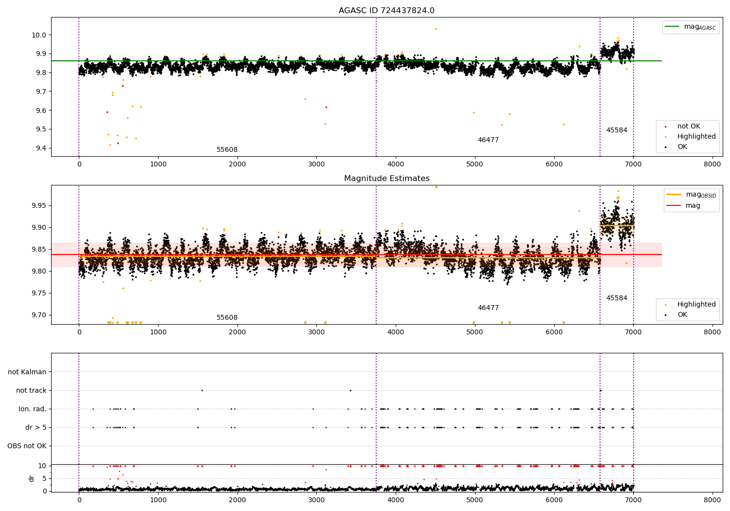730x511 pixels.
Task: Select label 46477 in Magnitude Estimates plot
Action: [488, 308]
